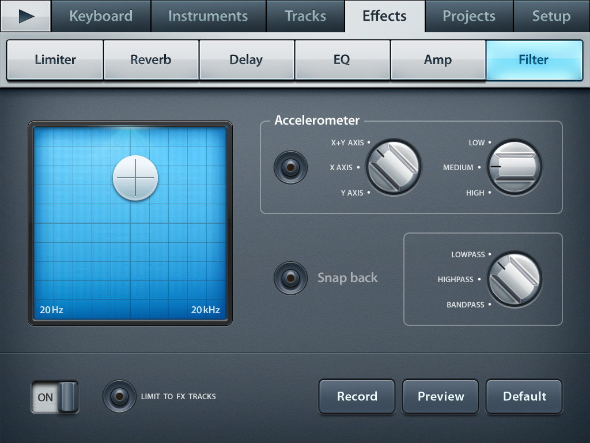The height and width of the screenshot is (443, 590).
Task: Open the Setup tab
Action: pyautogui.click(x=551, y=16)
